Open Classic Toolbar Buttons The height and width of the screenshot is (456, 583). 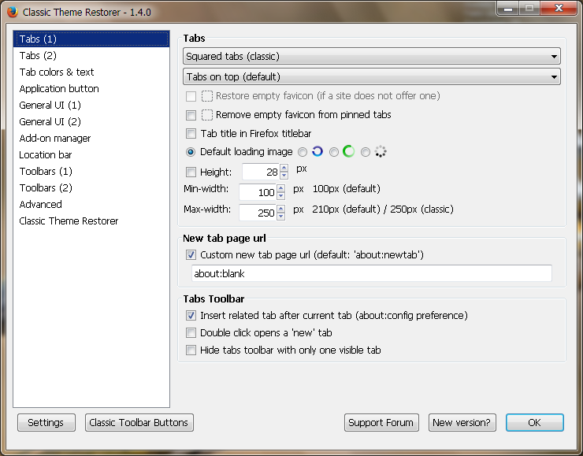pos(139,423)
